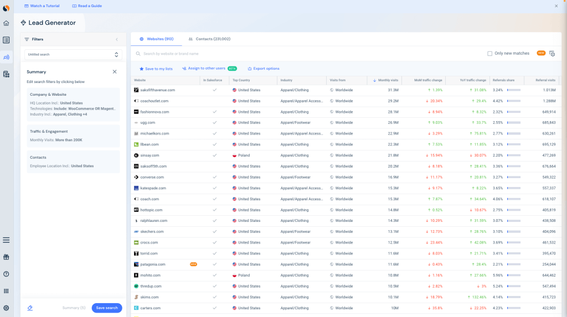Click the table column settings icon
This screenshot has height=317, width=567.
[552, 54]
